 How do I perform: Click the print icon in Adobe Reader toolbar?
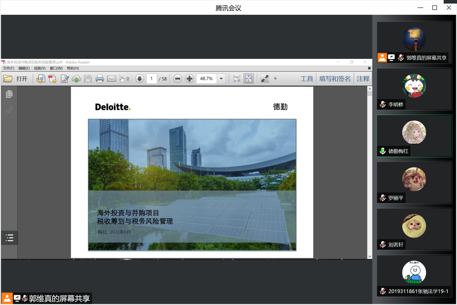(100, 79)
